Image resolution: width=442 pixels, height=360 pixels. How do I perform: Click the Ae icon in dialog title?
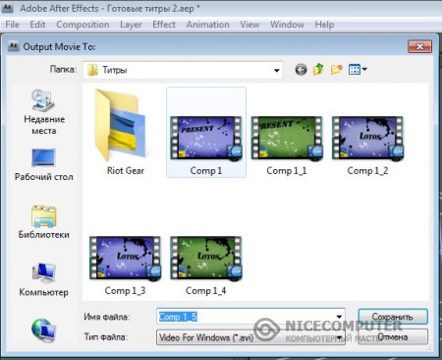coord(14,46)
